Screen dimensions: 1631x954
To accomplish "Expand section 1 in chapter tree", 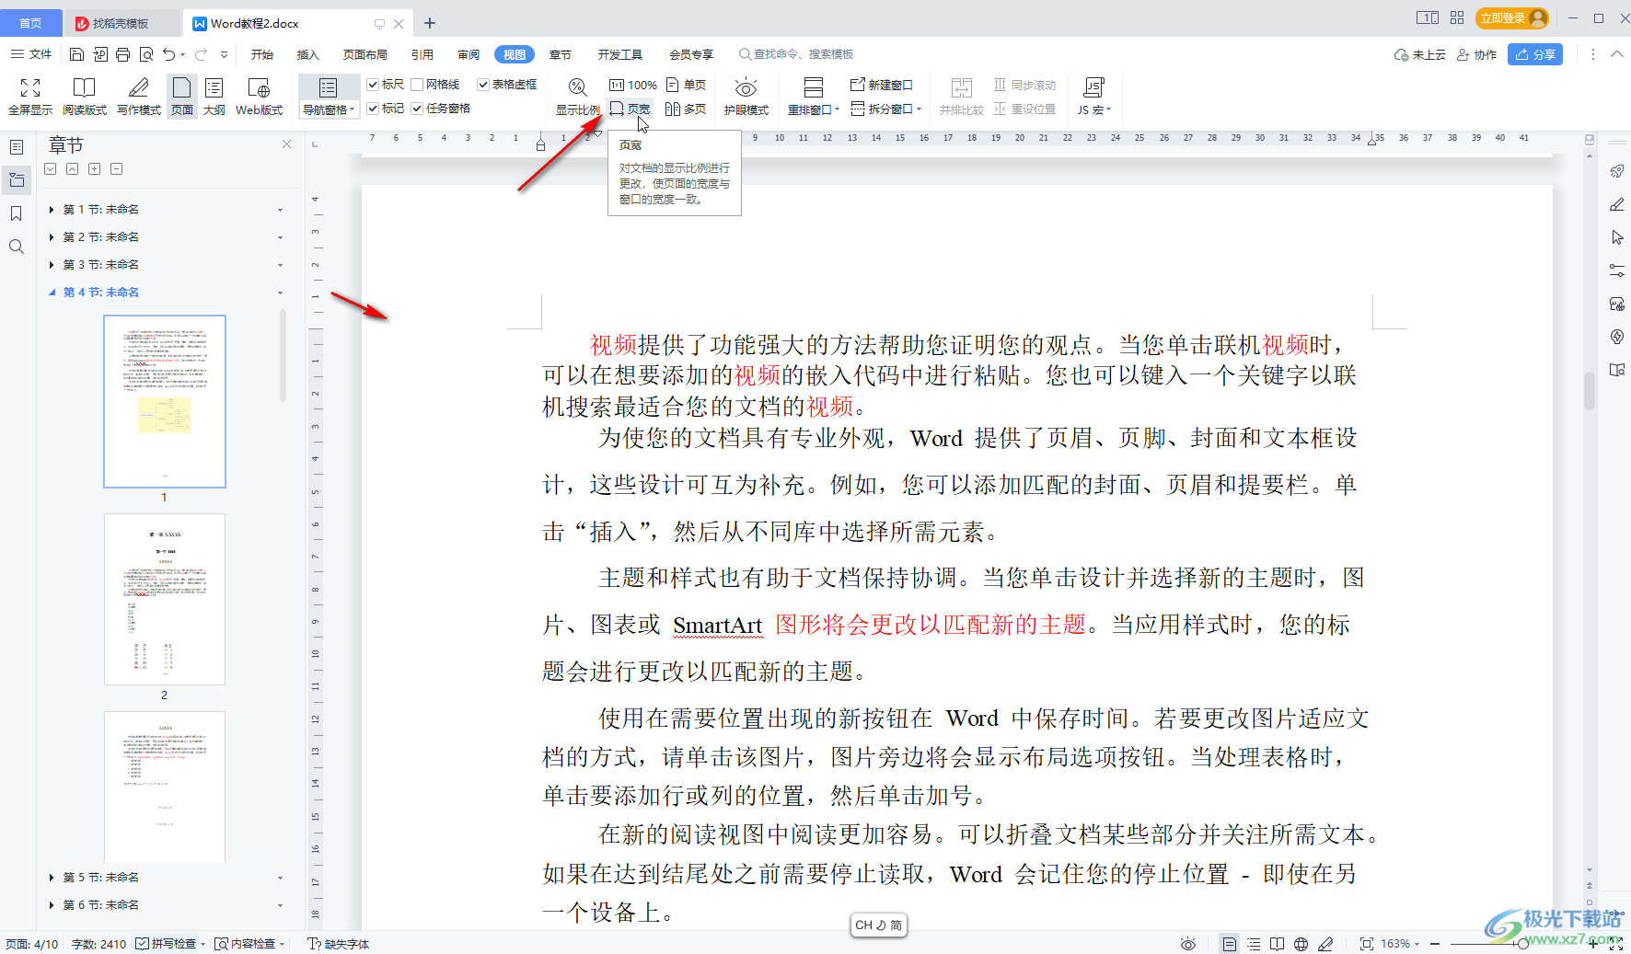I will click(x=52, y=210).
